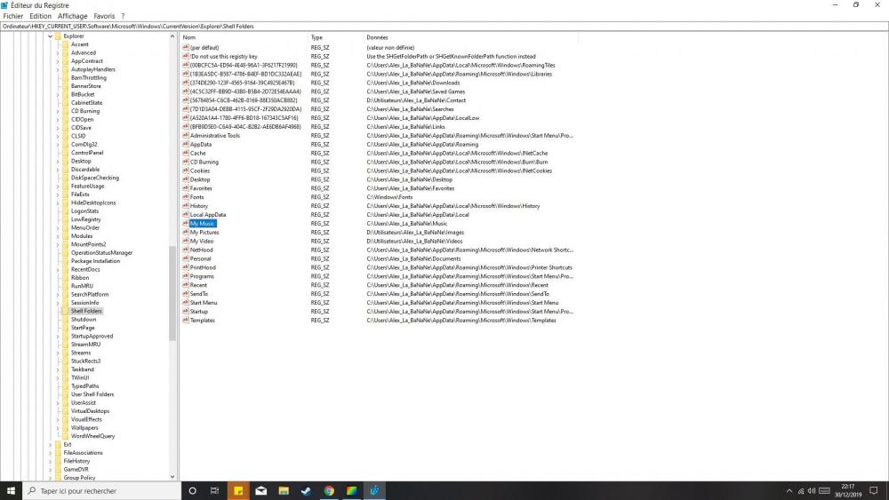Expand the FileAssociations key arrow

[51, 453]
